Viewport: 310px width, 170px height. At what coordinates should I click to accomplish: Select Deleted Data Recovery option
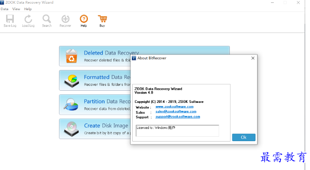(x=144, y=56)
